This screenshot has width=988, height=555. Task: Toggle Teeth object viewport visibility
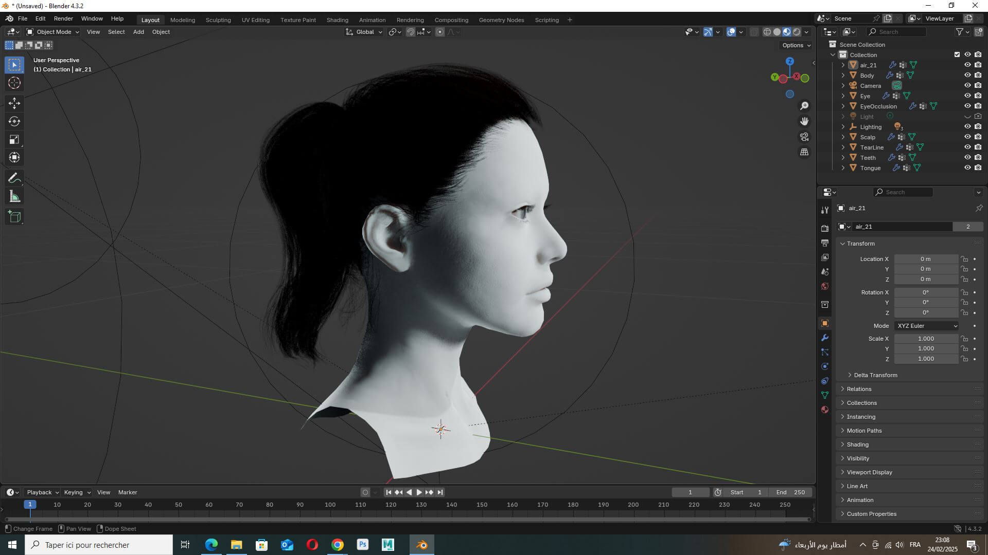tap(967, 157)
